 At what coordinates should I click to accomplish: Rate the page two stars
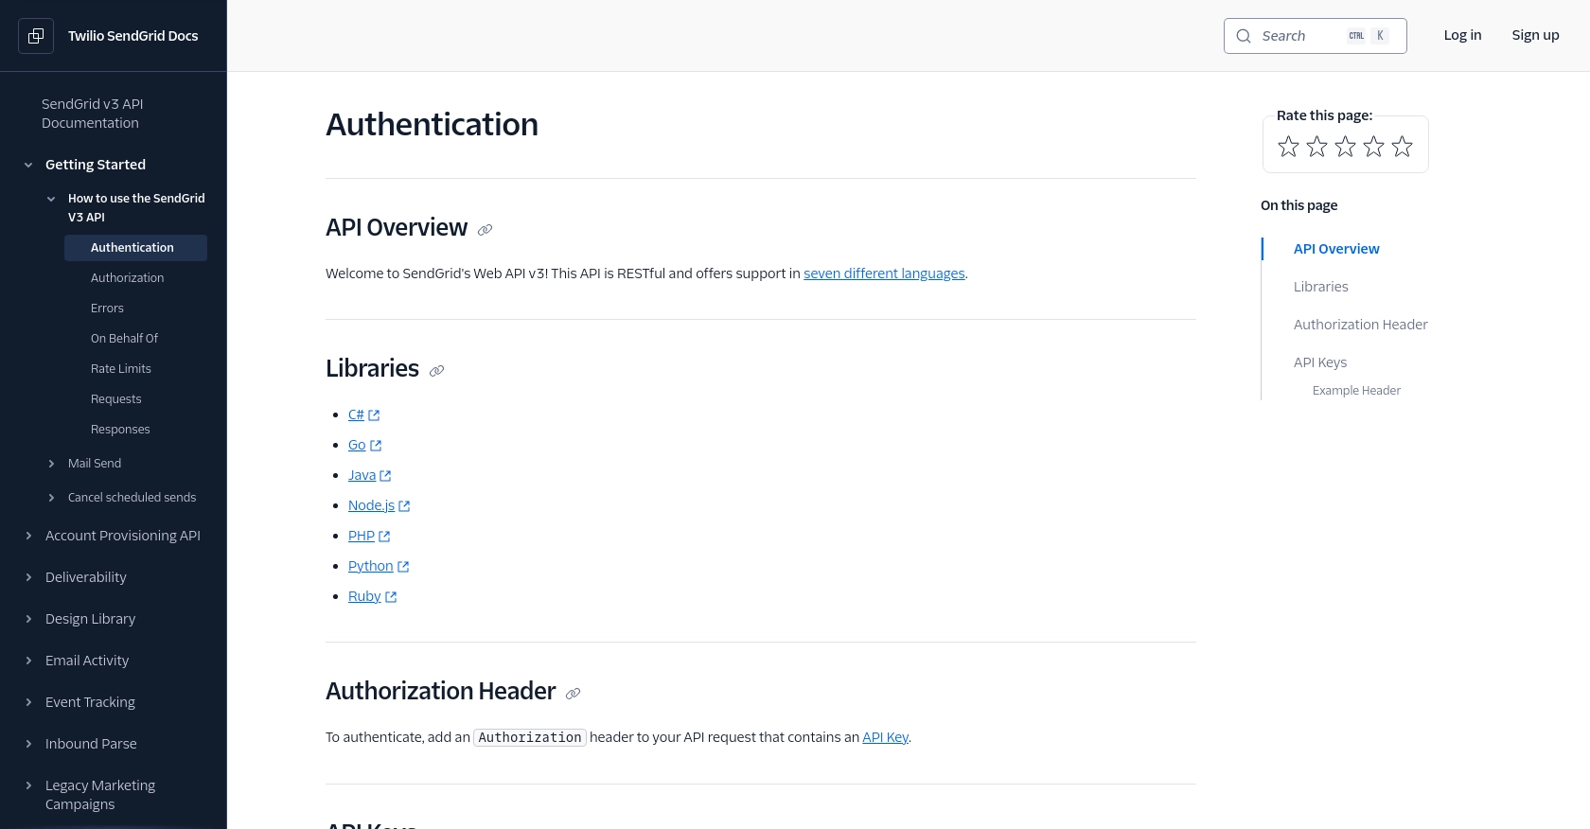tap(1316, 147)
